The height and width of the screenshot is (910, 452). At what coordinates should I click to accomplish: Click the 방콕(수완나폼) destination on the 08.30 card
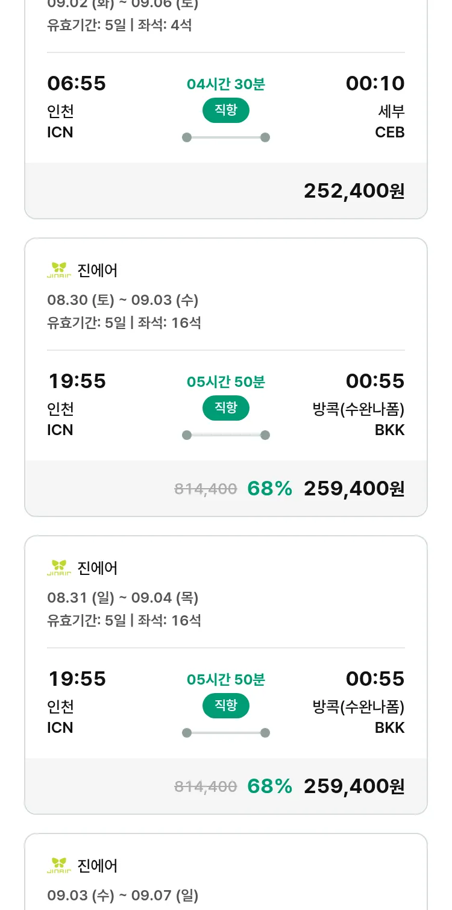[358, 409]
